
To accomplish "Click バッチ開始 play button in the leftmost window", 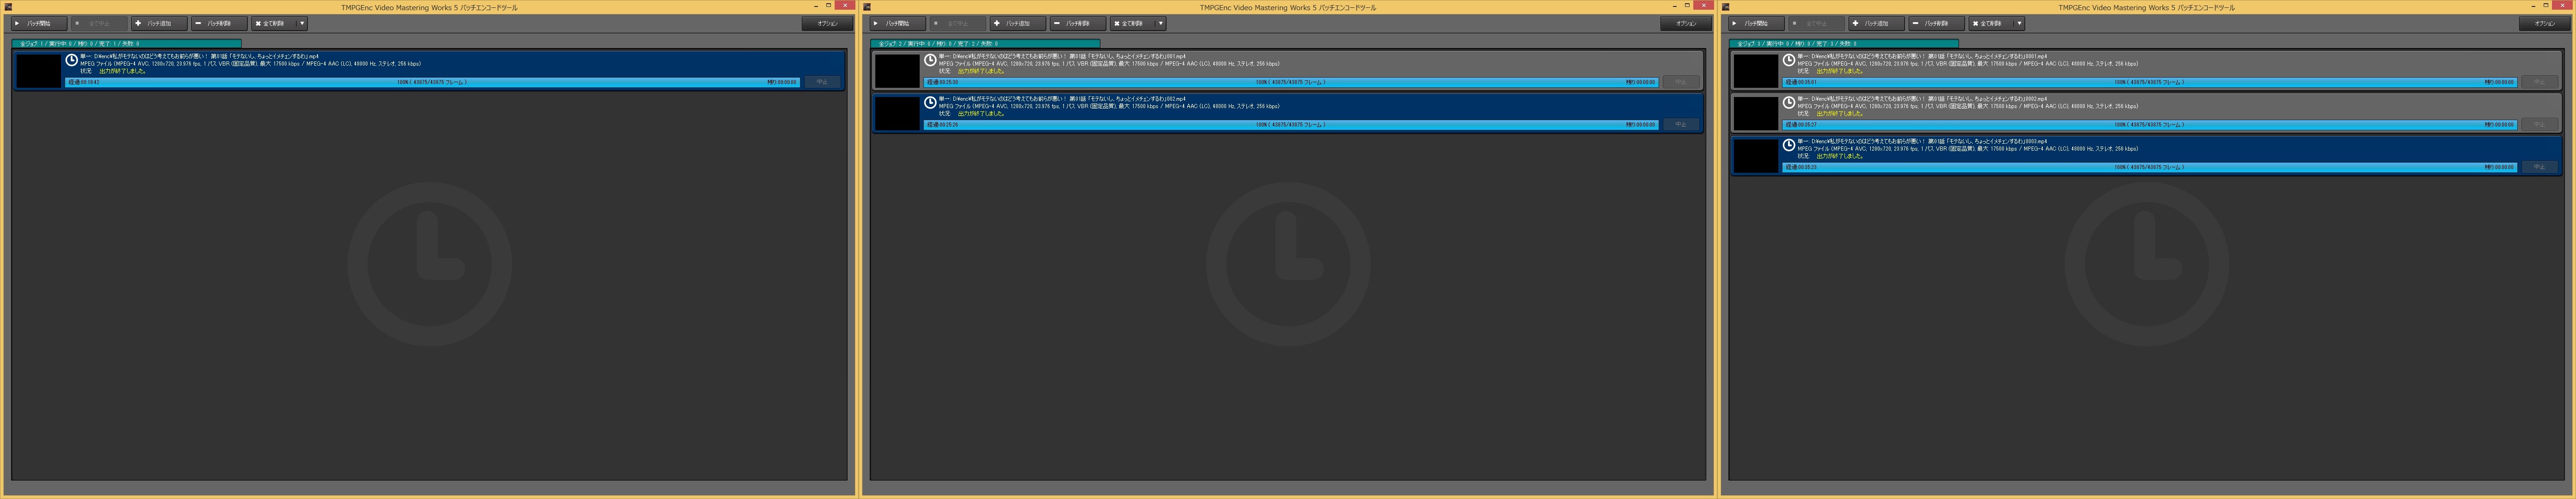I will tap(38, 23).
